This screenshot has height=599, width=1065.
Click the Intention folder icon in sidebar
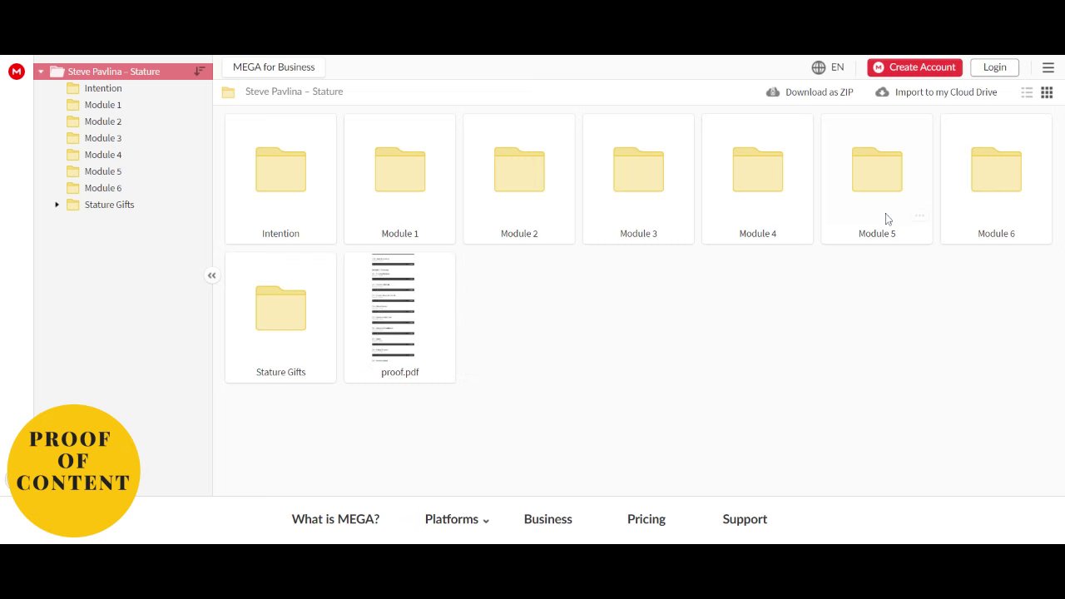(x=73, y=88)
